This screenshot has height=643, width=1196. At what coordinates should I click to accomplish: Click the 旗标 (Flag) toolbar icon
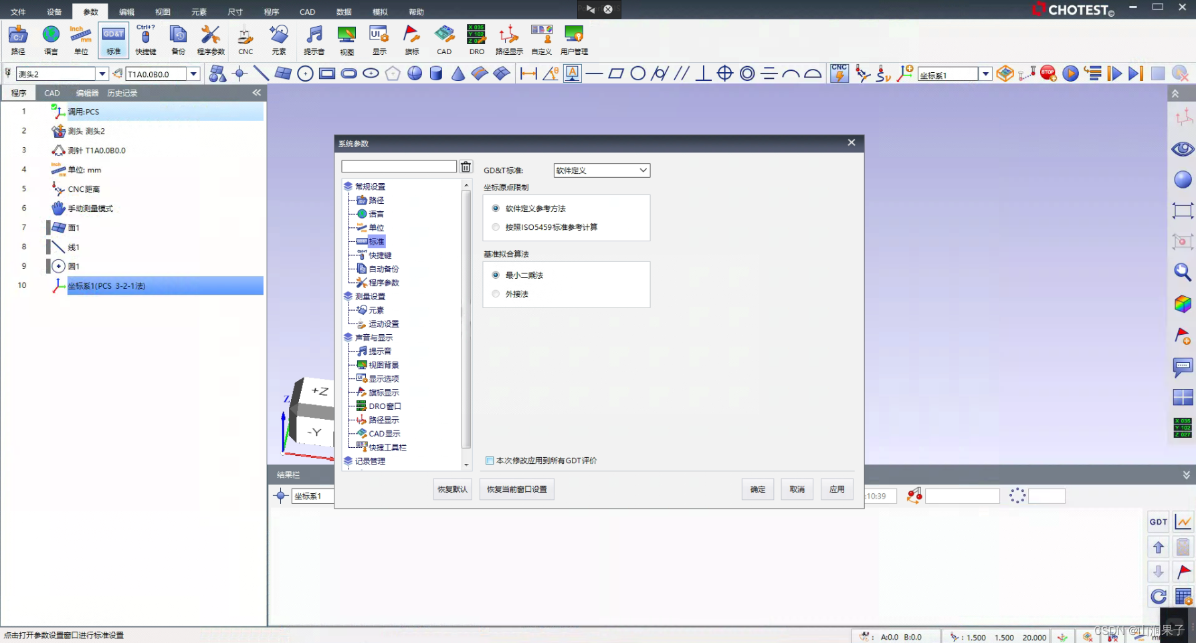tap(411, 40)
